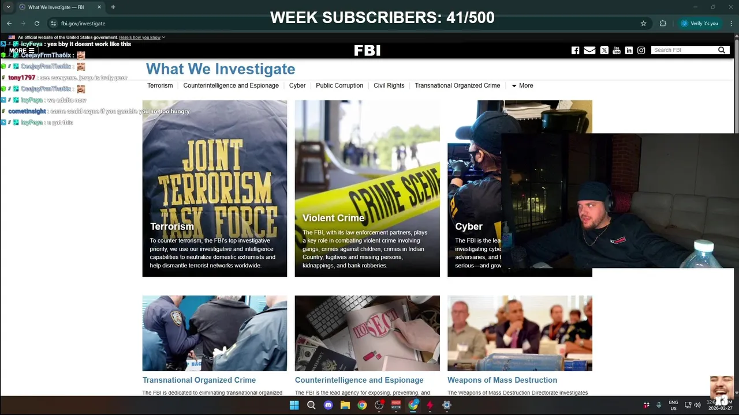
Task: Click chat username icyFeya in first chat line
Action: pyautogui.click(x=32, y=44)
